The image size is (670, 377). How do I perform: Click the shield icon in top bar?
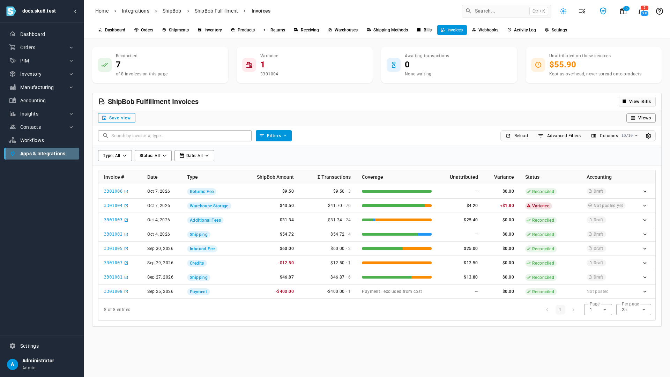coord(603,11)
